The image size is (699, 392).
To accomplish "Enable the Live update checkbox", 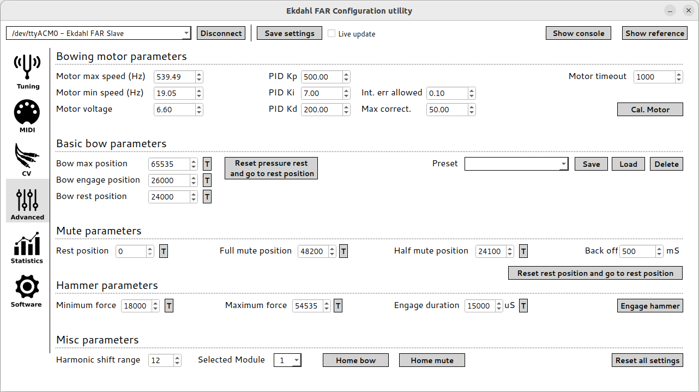I will click(x=332, y=34).
